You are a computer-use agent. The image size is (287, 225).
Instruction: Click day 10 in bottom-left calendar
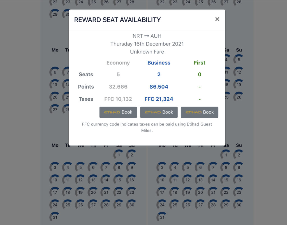pos(55,179)
